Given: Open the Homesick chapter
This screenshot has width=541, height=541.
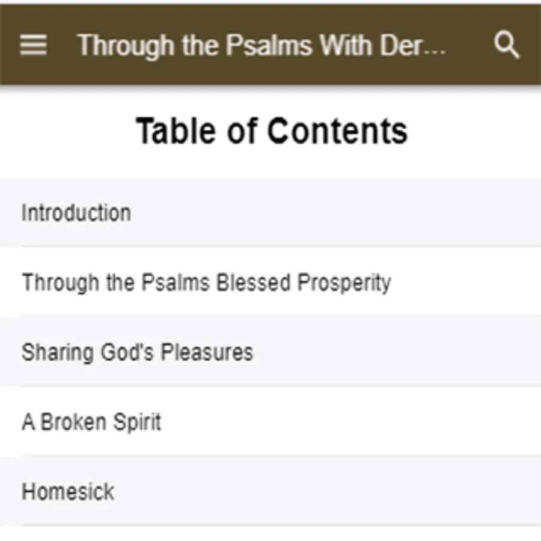Looking at the screenshot, I should 270,491.
